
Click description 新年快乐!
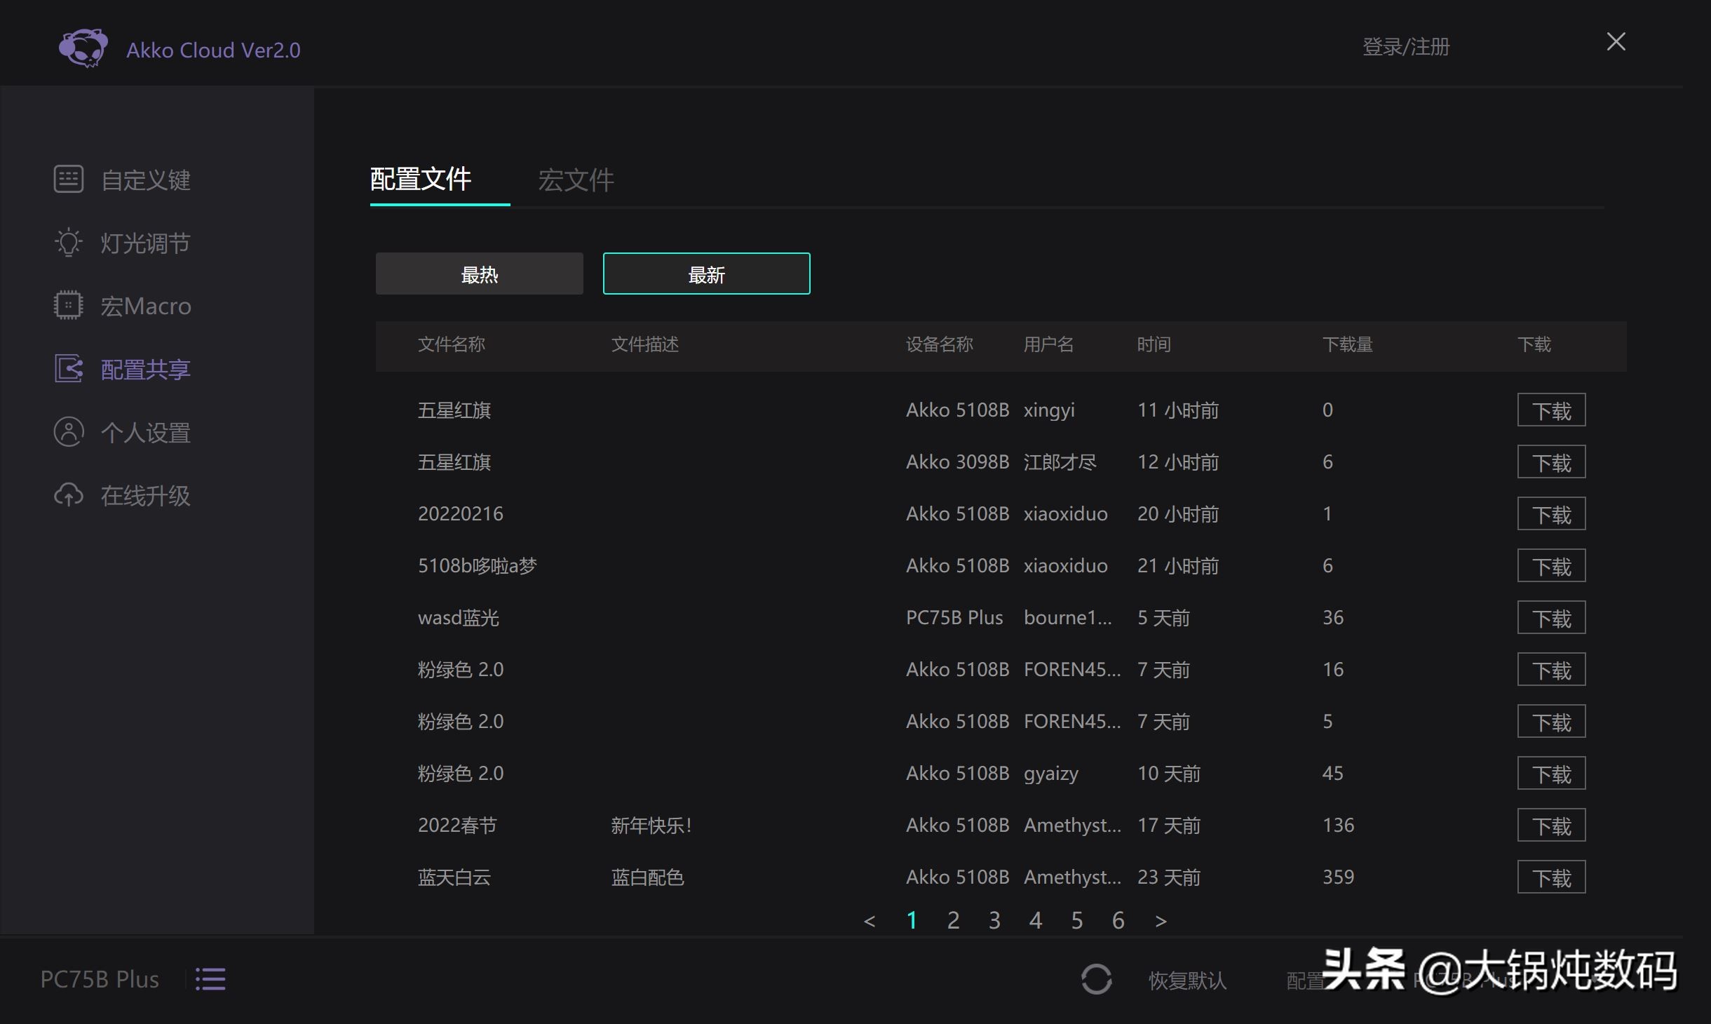click(651, 825)
